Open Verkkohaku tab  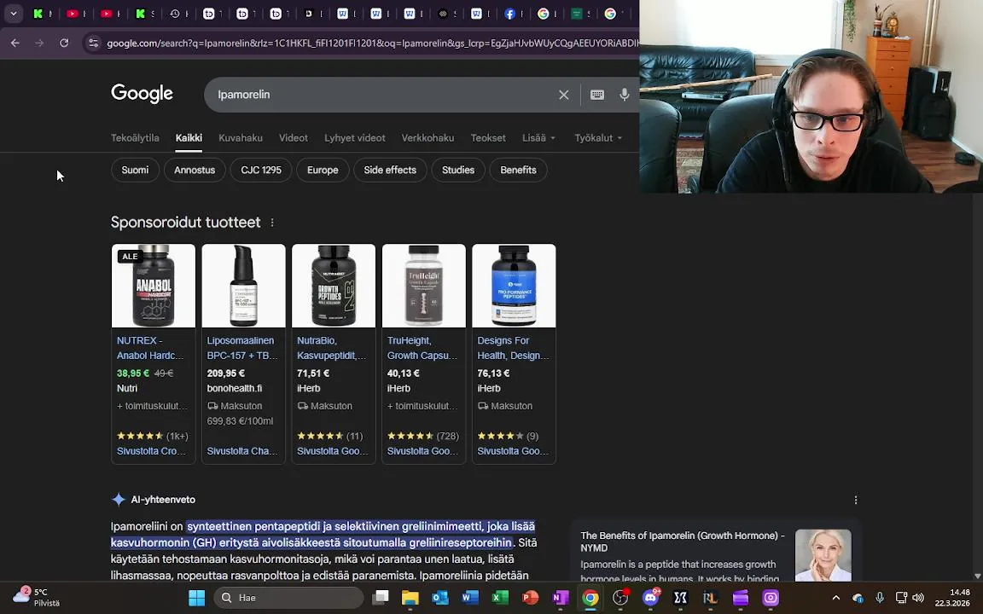coord(428,138)
